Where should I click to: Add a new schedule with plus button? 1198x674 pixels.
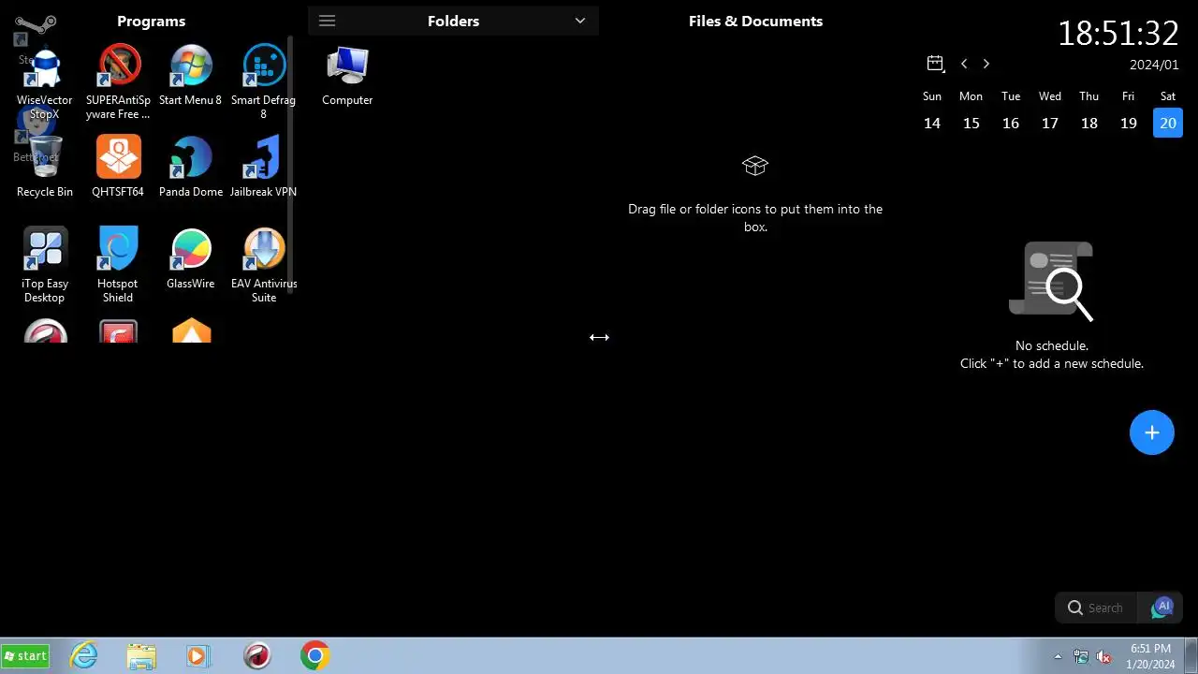point(1152,432)
